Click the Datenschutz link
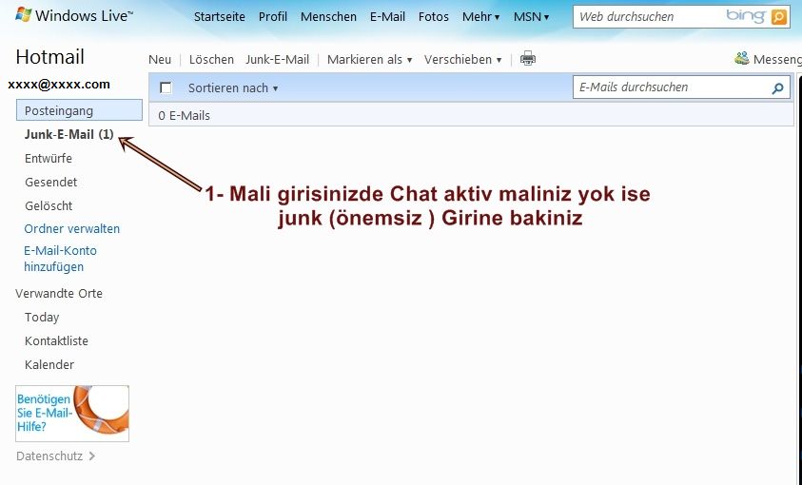This screenshot has width=802, height=485. (55, 456)
